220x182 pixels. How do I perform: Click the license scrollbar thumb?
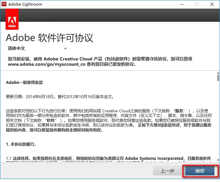[x=218, y=78]
